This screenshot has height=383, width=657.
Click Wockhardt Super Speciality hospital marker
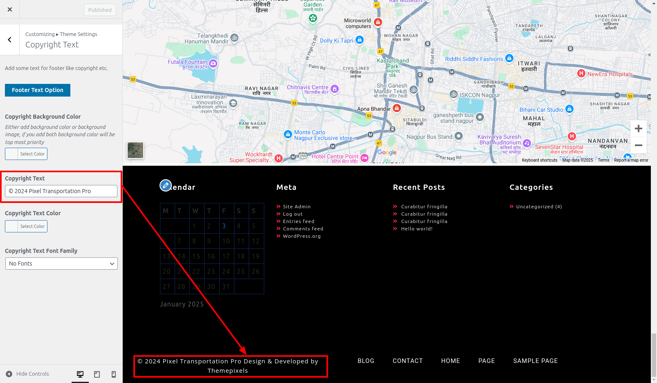coord(279,158)
